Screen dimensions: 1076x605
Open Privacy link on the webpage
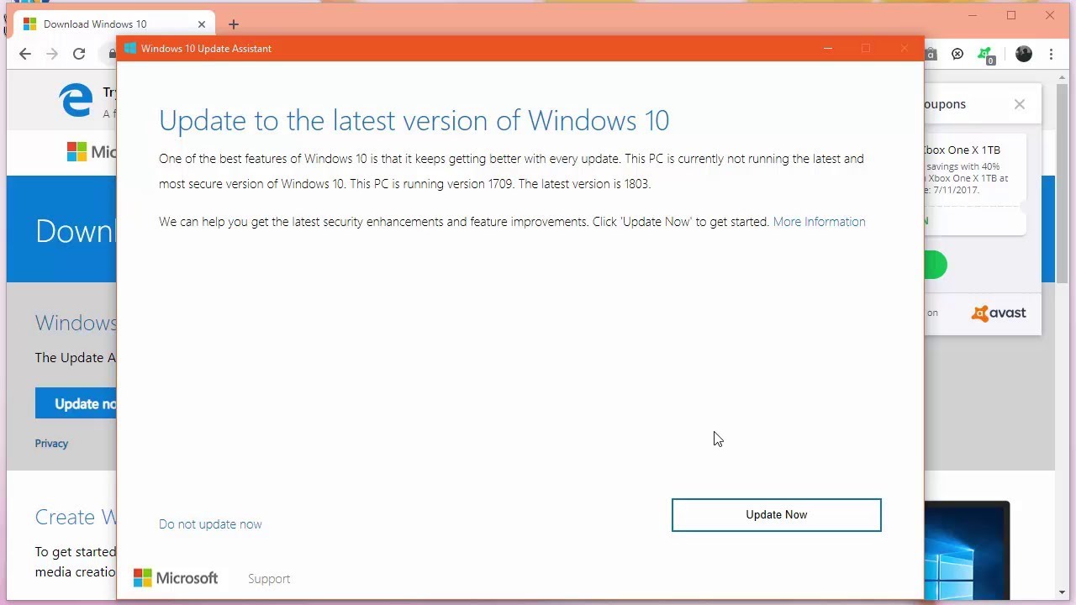pyautogui.click(x=51, y=444)
